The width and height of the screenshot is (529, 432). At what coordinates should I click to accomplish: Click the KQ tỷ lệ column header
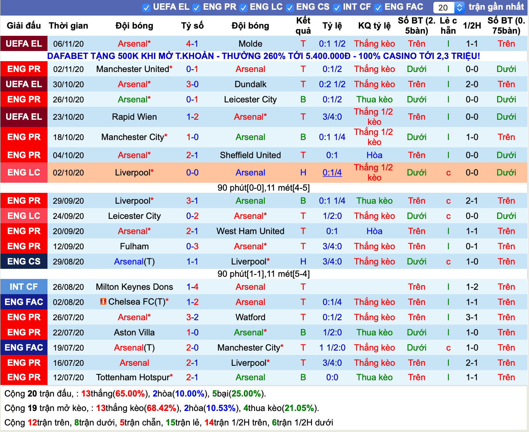point(374,26)
